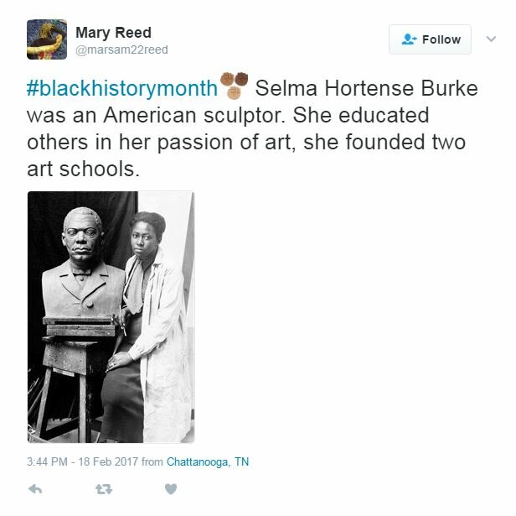Image resolution: width=516 pixels, height=516 pixels.
Task: Open the @marsam22reed handle link
Action: click(121, 50)
